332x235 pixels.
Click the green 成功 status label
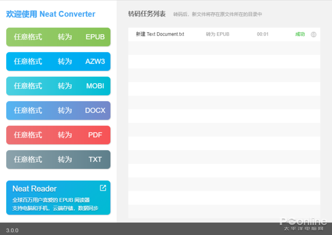(300, 34)
